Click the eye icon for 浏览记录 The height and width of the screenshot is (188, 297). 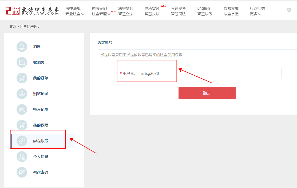(x=22, y=94)
